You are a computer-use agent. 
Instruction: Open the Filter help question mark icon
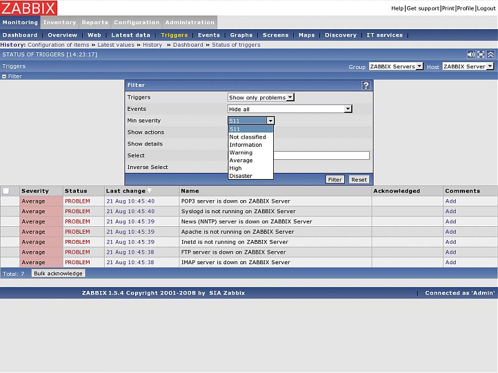tap(367, 85)
